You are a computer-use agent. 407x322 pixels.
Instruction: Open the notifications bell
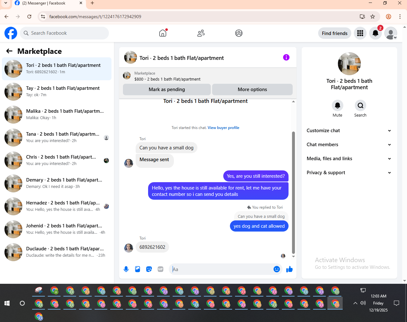coord(375,33)
